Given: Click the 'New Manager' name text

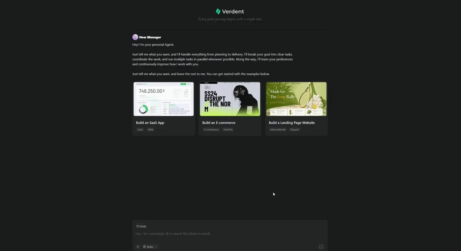Looking at the screenshot, I should pos(150,37).
